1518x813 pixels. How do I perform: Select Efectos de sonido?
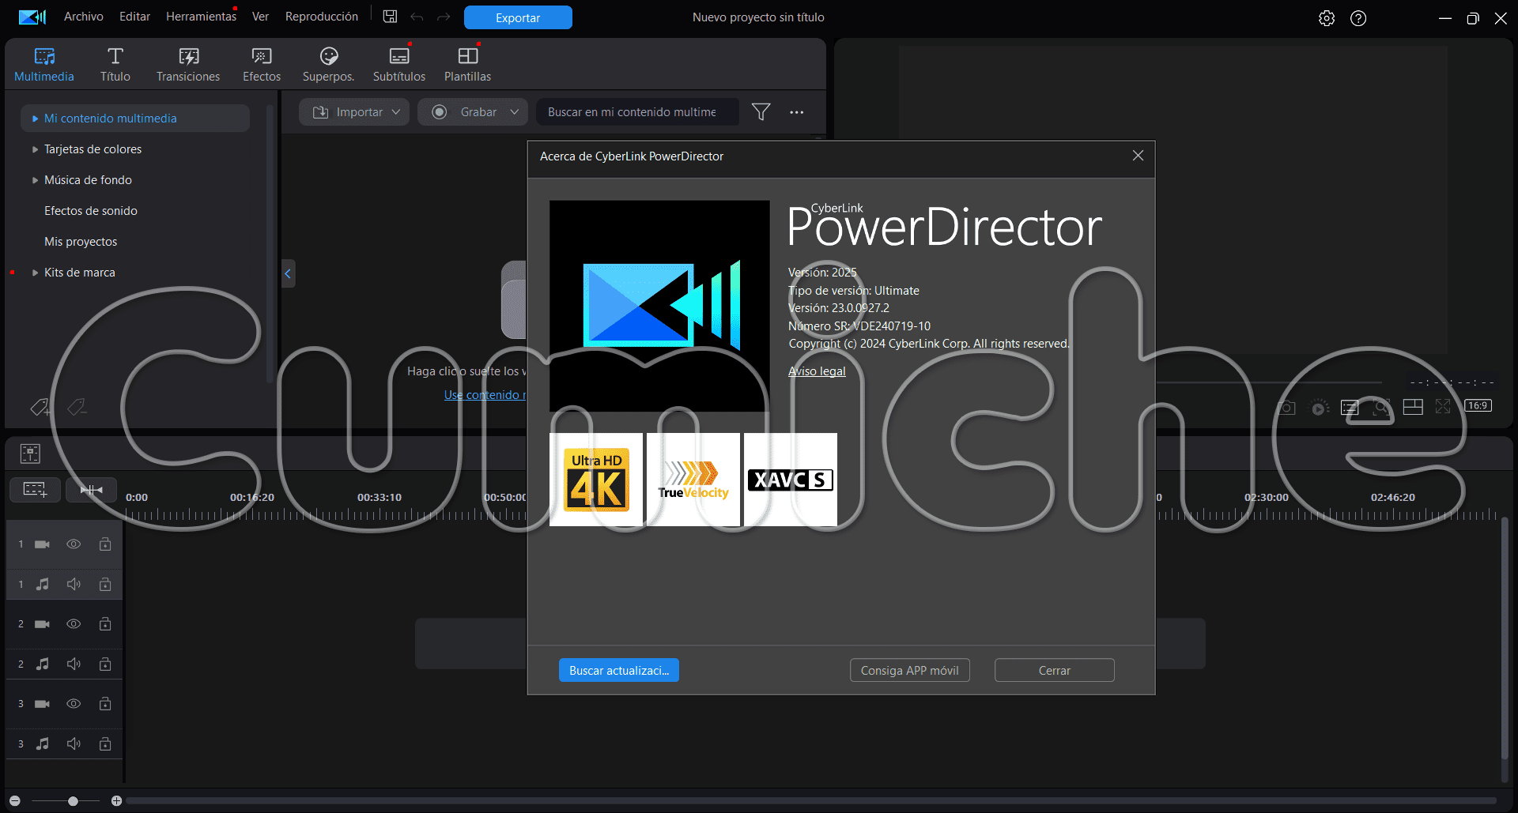91,211
